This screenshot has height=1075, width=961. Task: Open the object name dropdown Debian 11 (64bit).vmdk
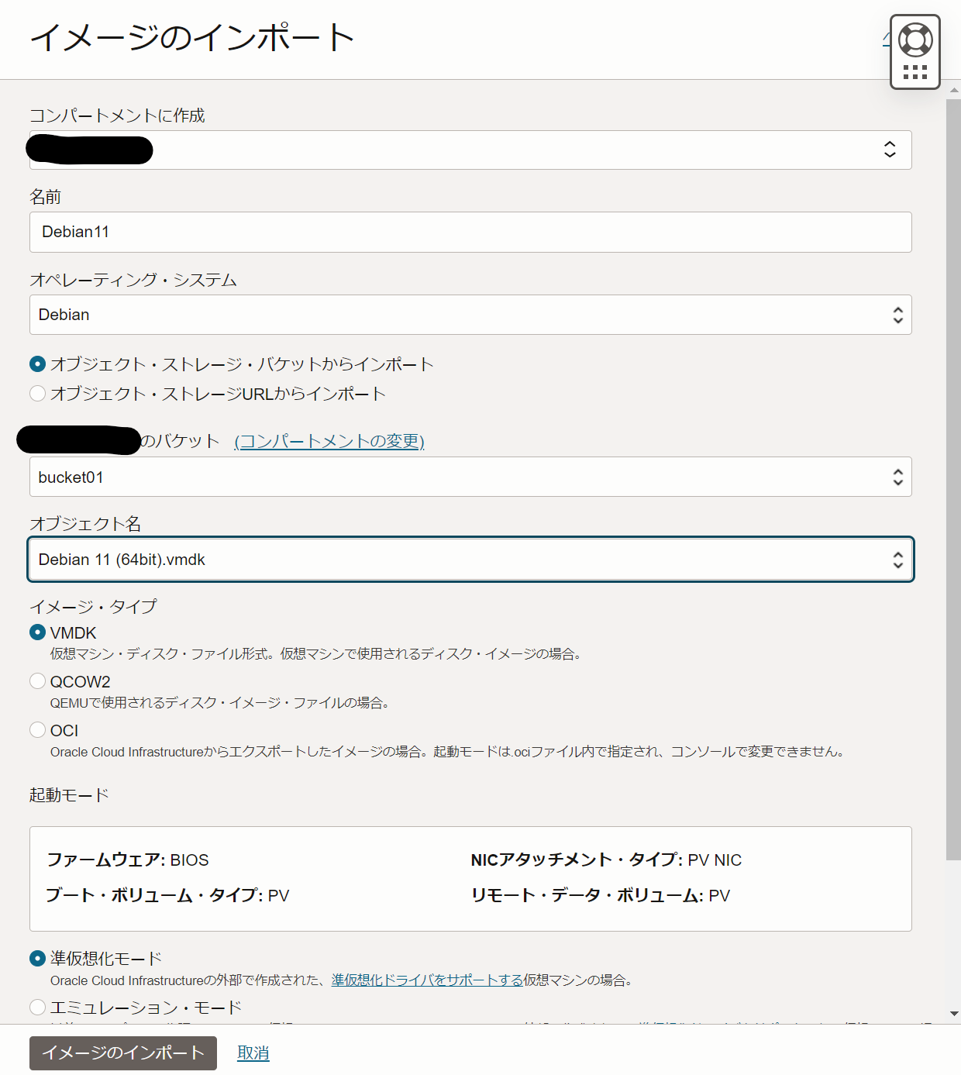point(470,560)
